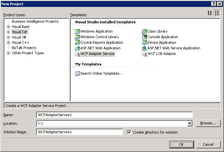Switch to small icons list view
The width and height of the screenshot is (224, 152).
[217, 13]
